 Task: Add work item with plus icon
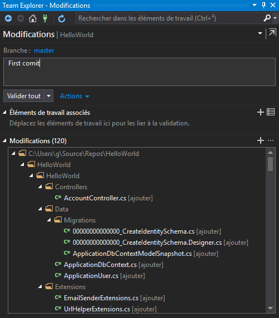261,112
